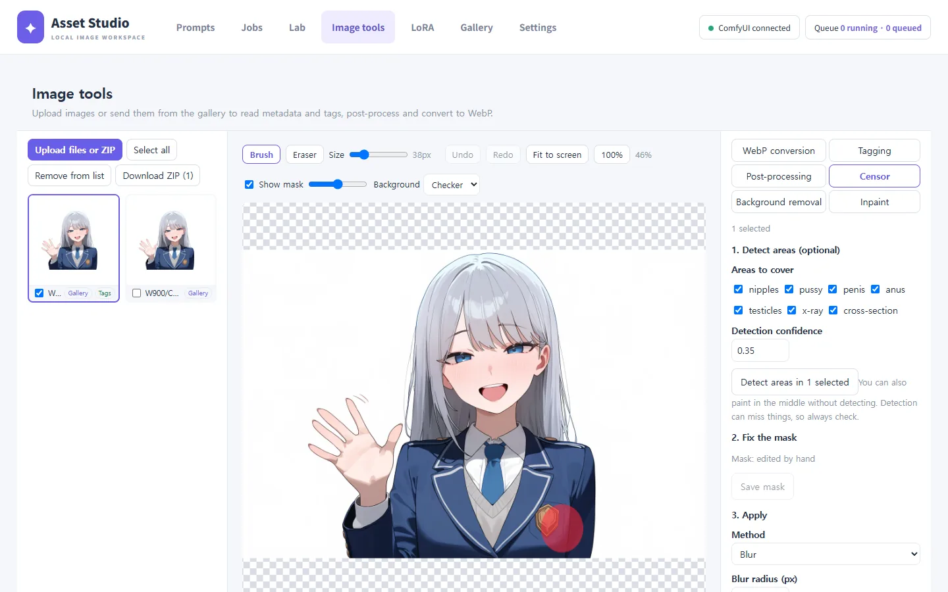The image size is (948, 592).
Task: Open WebP conversion tool
Action: point(779,151)
